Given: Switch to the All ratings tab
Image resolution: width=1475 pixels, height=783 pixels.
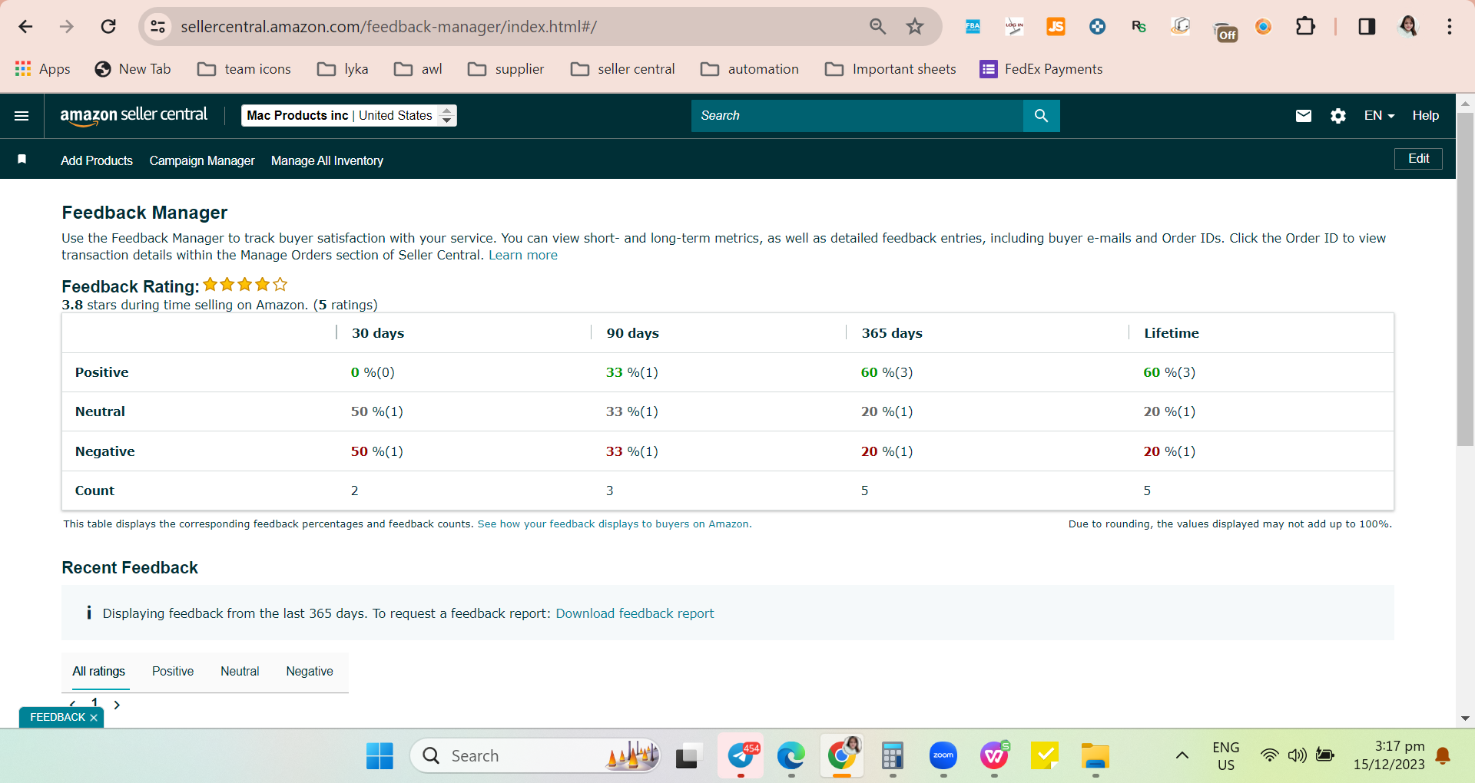Looking at the screenshot, I should 99,672.
